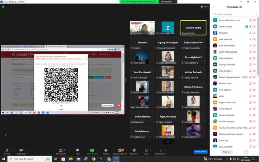
Task: Open the Chat icon in the toolbar
Action: click(77, 150)
